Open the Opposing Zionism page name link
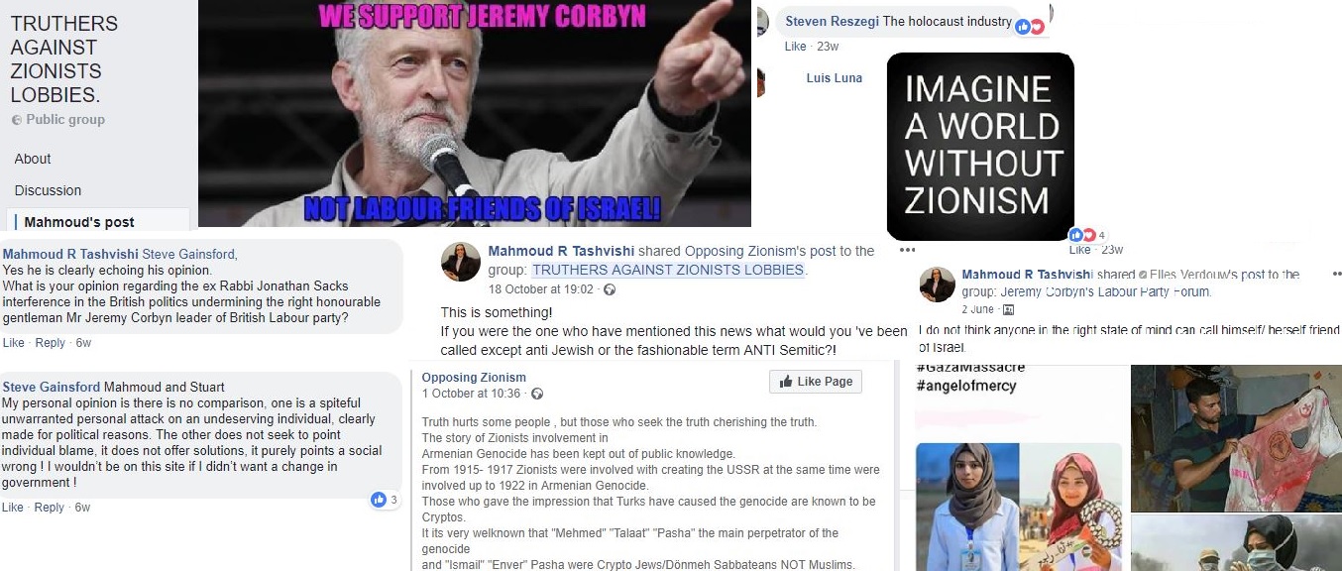Viewport: 1342px width, 571px height. pyautogui.click(x=474, y=378)
